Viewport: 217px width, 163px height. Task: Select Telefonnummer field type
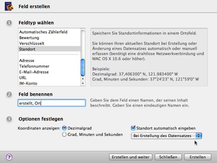pos(49,66)
